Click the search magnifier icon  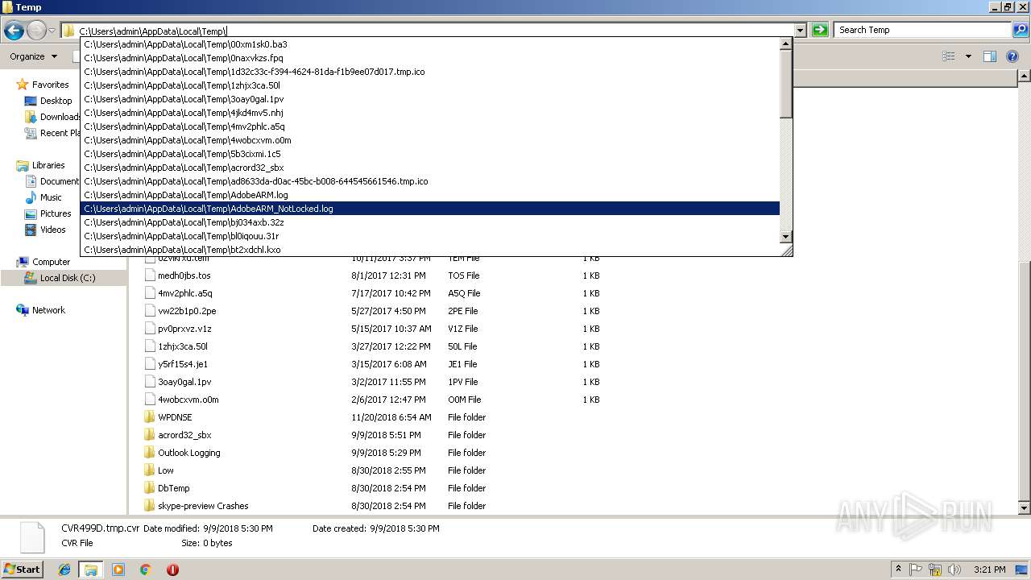click(x=1021, y=30)
